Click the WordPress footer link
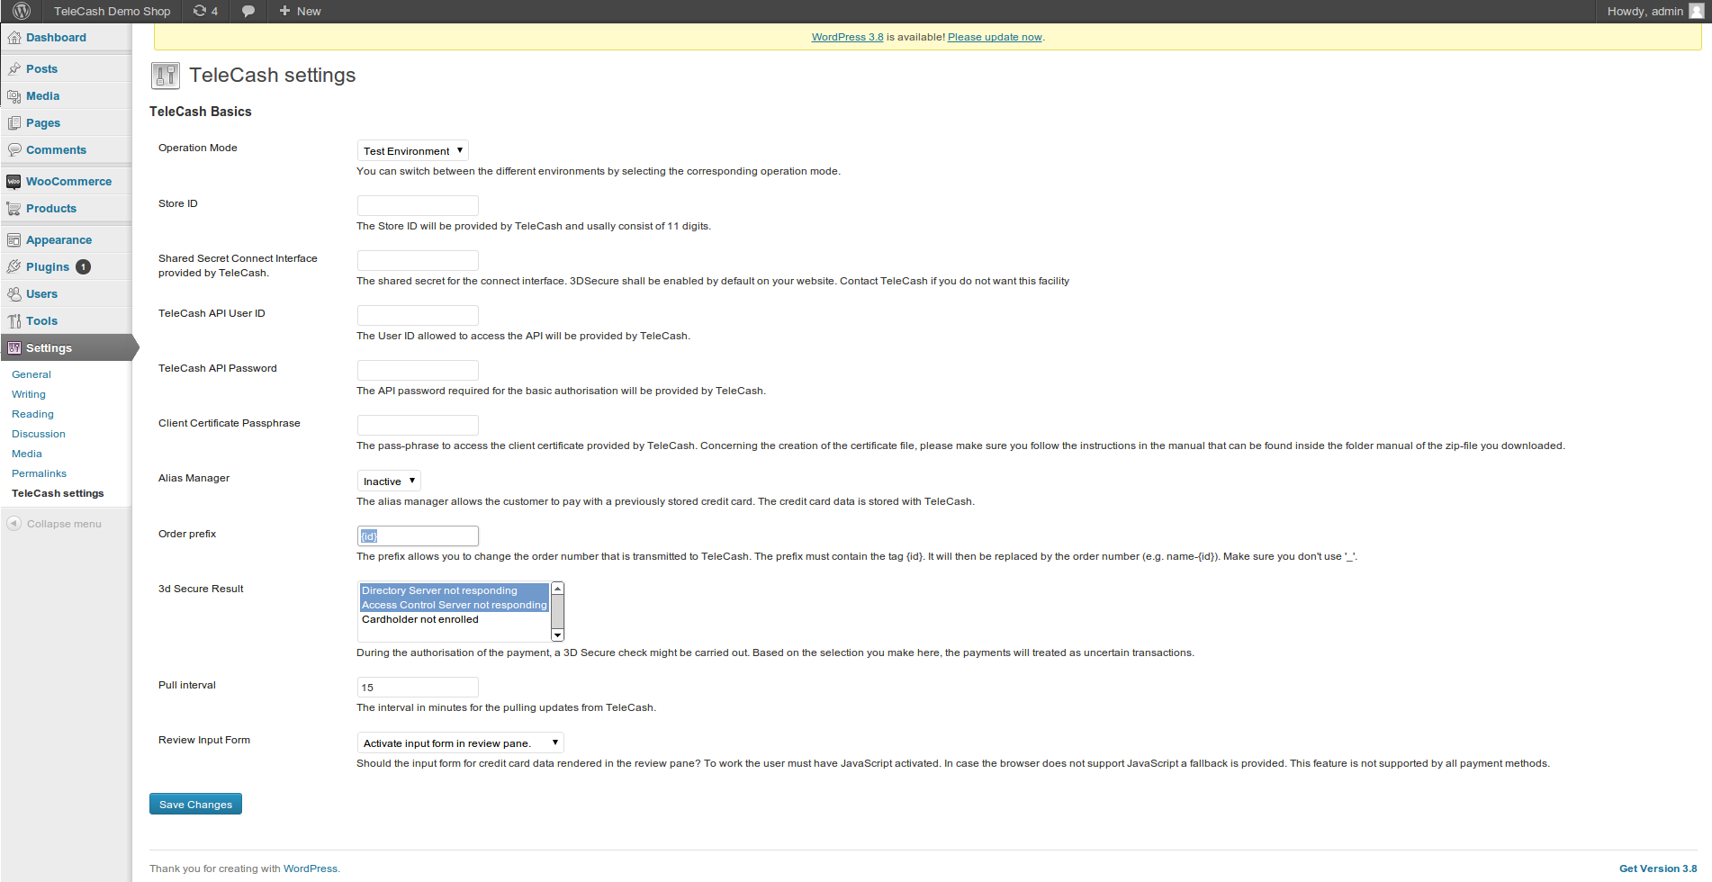Image resolution: width=1712 pixels, height=882 pixels. click(x=311, y=868)
